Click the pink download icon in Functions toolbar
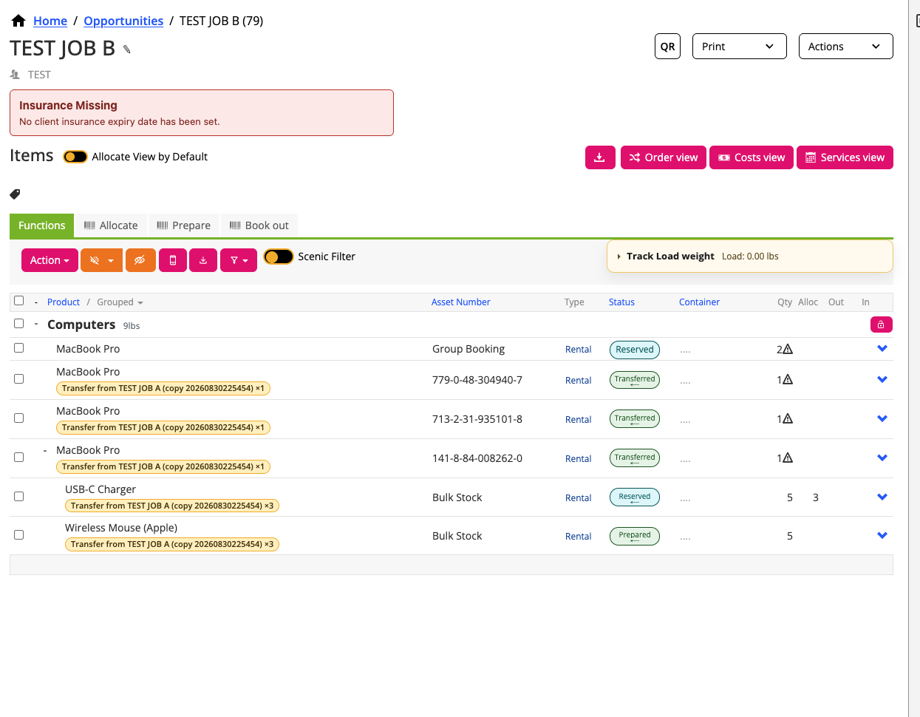The width and height of the screenshot is (920, 717). 203,260
